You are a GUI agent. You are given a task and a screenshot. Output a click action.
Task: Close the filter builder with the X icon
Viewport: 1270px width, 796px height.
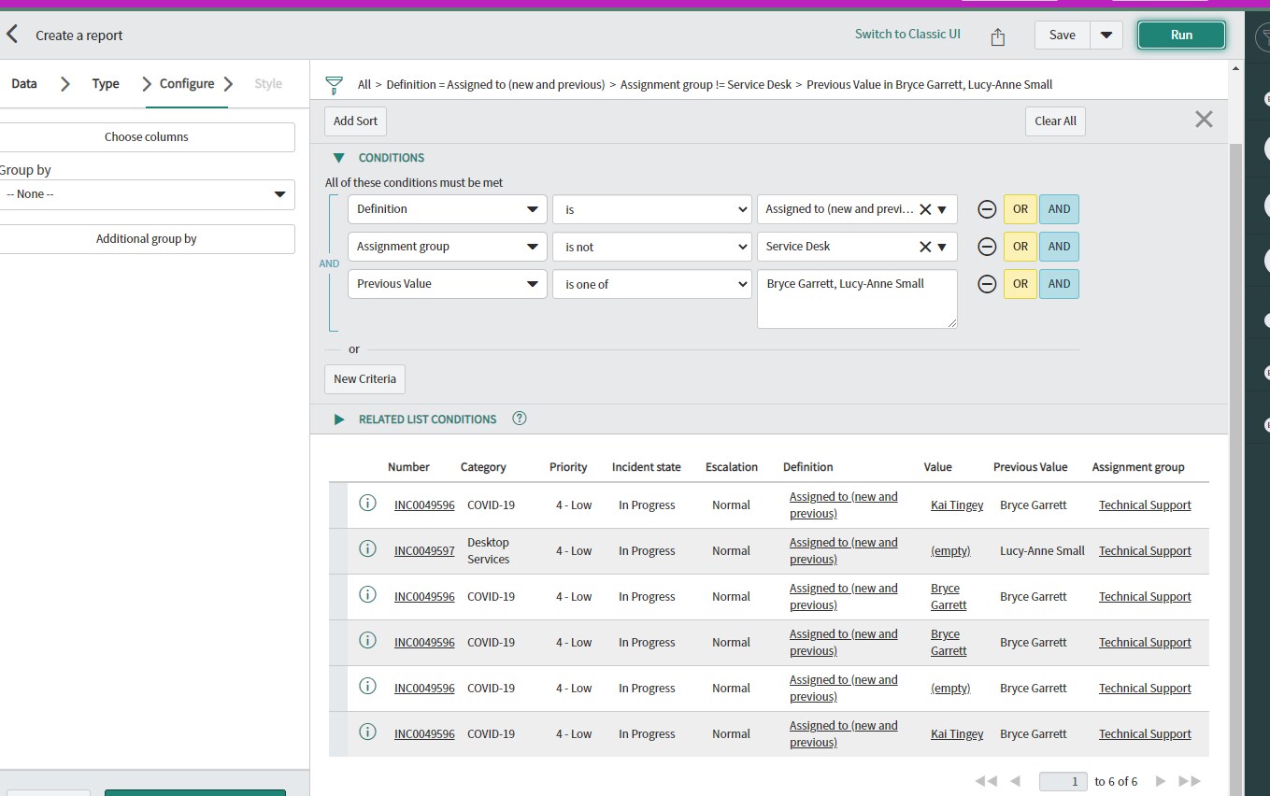pyautogui.click(x=1204, y=120)
